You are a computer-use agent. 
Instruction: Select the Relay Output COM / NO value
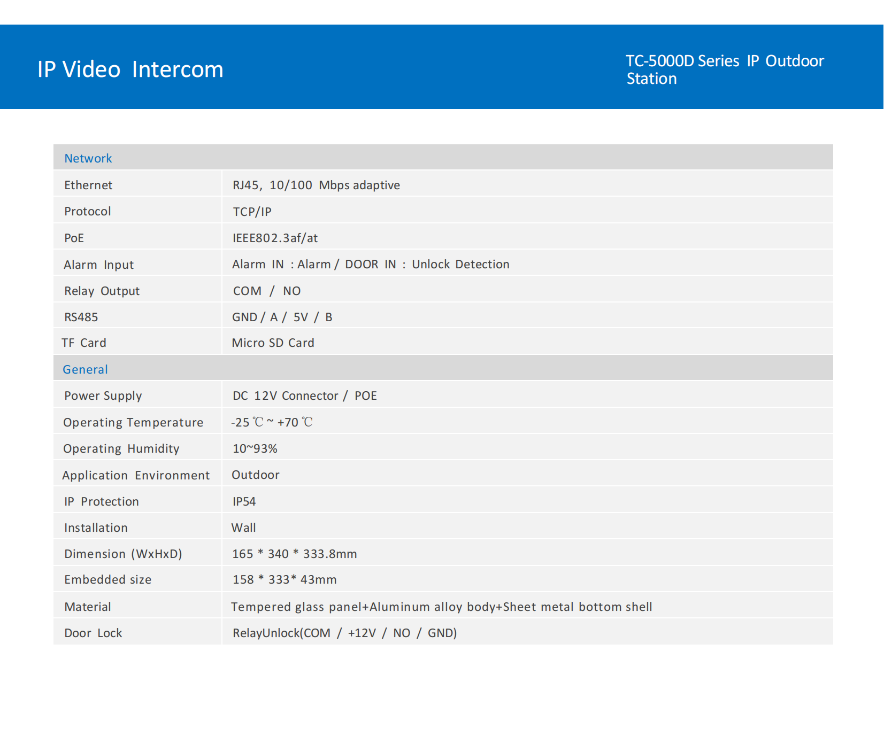pyautogui.click(x=267, y=291)
